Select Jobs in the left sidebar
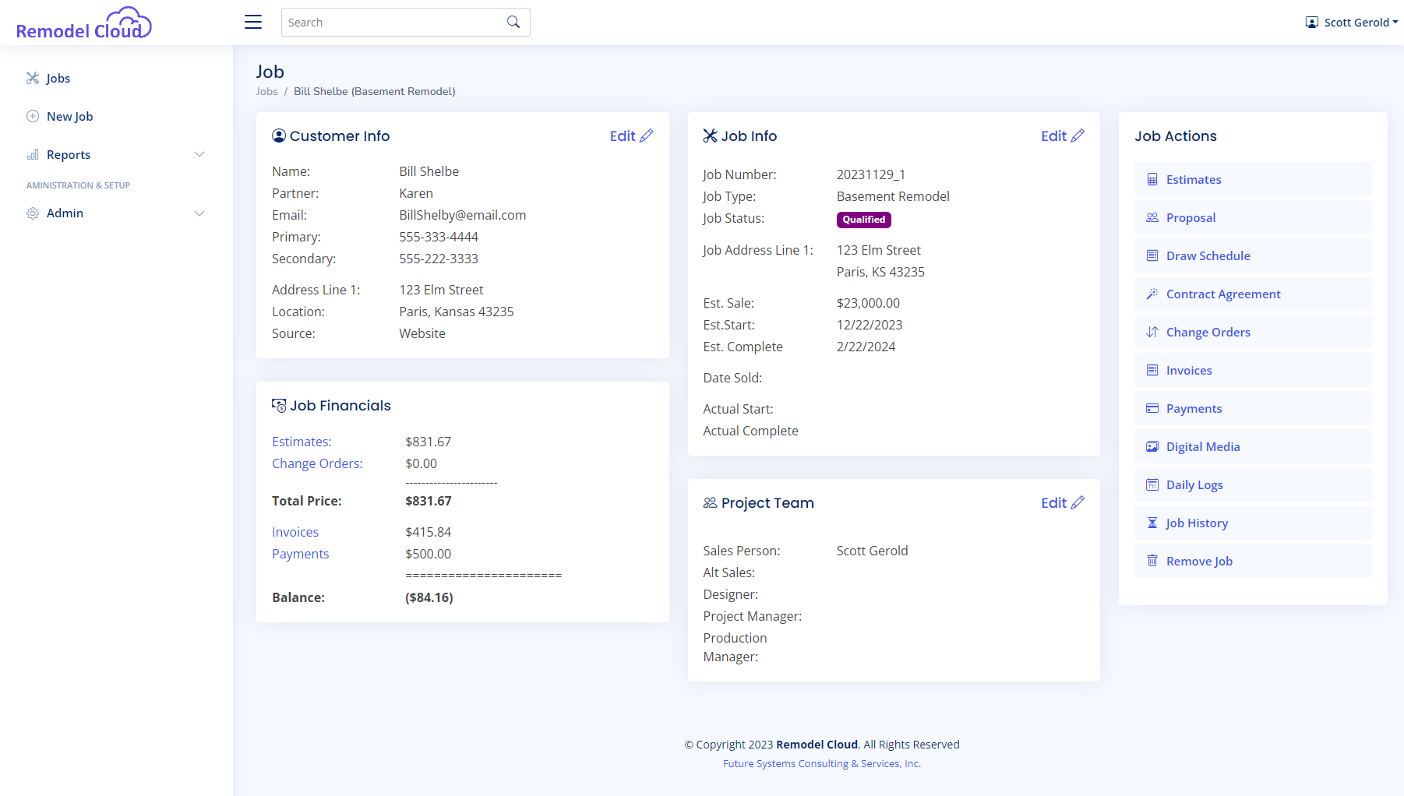The width and height of the screenshot is (1404, 796). 58,78
